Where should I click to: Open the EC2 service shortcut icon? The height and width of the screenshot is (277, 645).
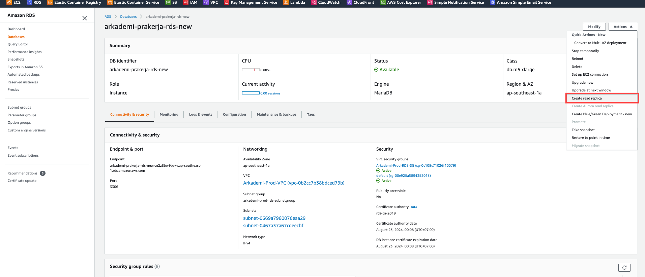point(9,2)
